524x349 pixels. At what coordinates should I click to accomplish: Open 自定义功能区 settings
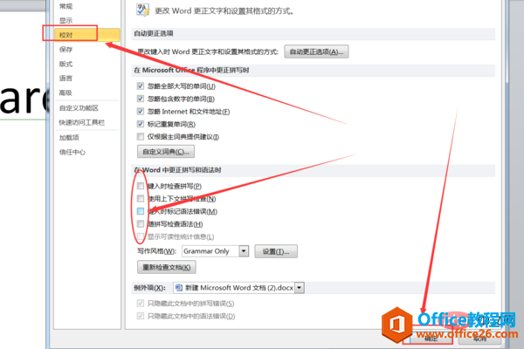[x=79, y=108]
